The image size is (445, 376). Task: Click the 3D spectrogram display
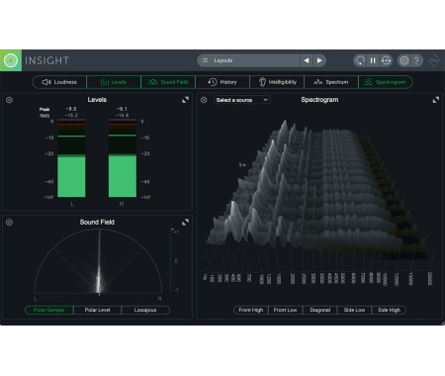pos(316,191)
